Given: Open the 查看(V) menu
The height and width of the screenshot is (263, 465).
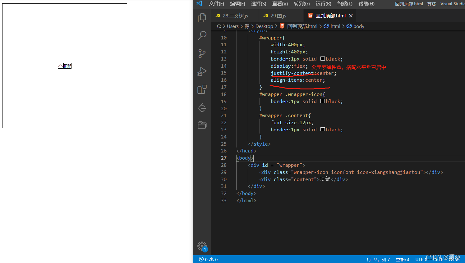Looking at the screenshot, I should pos(280,4).
